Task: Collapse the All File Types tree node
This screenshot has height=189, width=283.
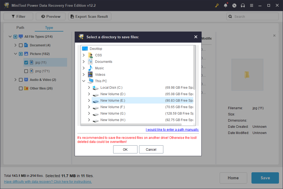Action: tap(10, 36)
